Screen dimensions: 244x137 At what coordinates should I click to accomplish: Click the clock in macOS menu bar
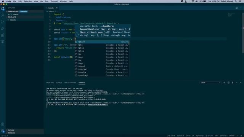[x=214, y=1]
